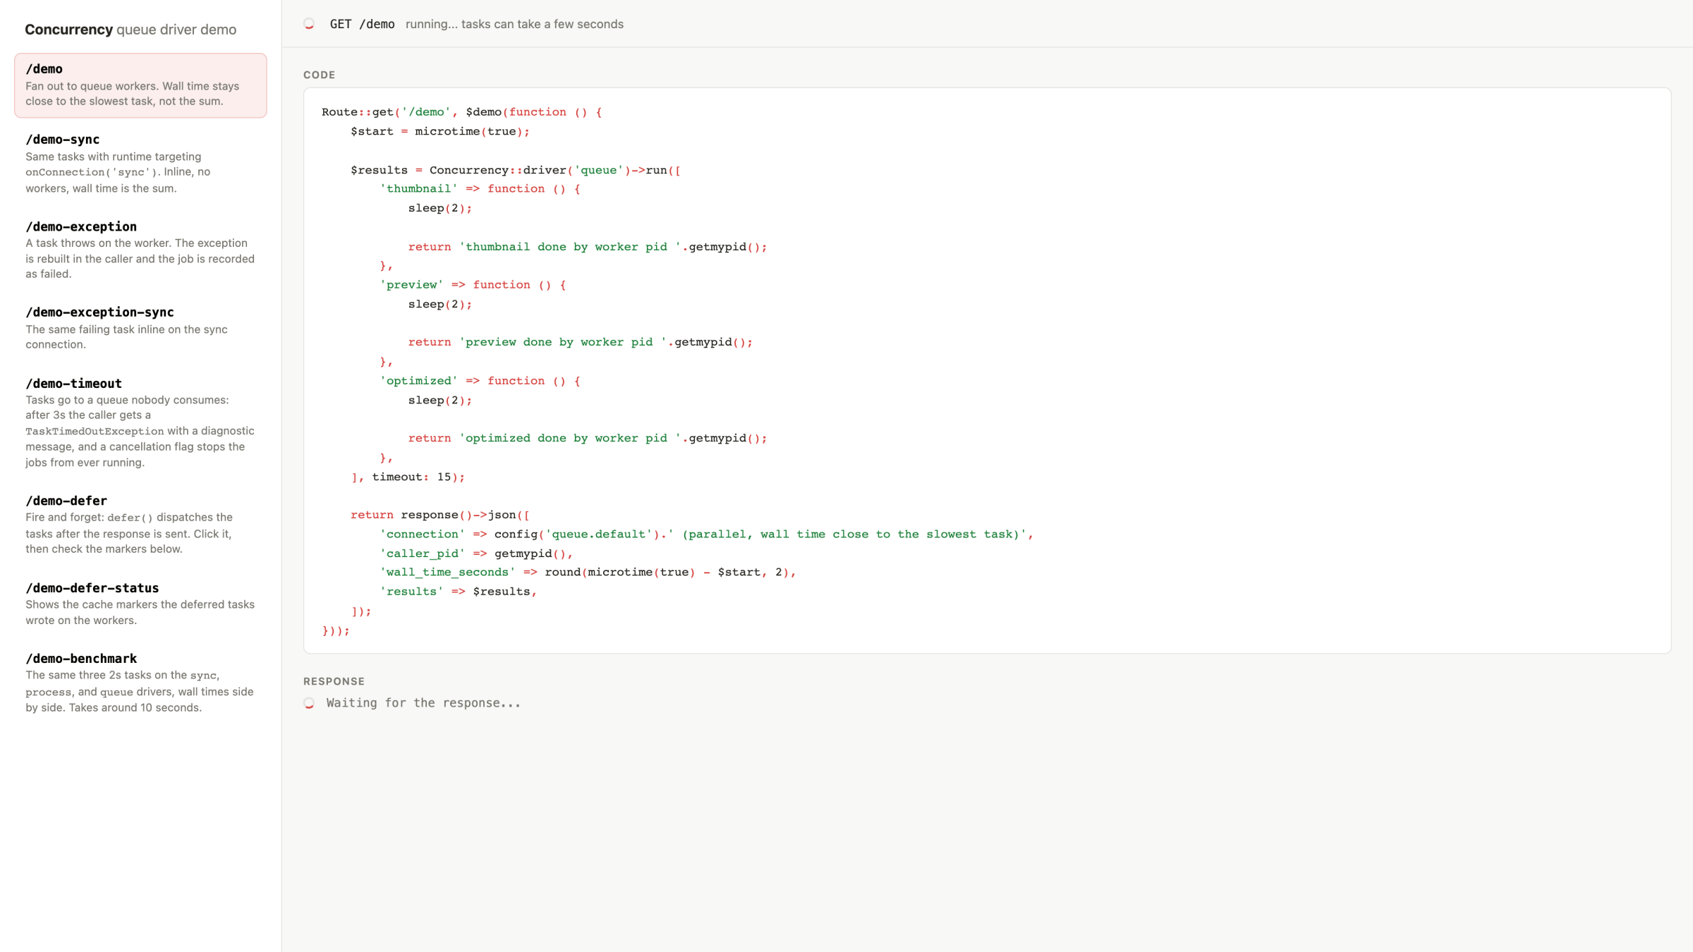Click the Route::get('/demo' code line

point(462,112)
